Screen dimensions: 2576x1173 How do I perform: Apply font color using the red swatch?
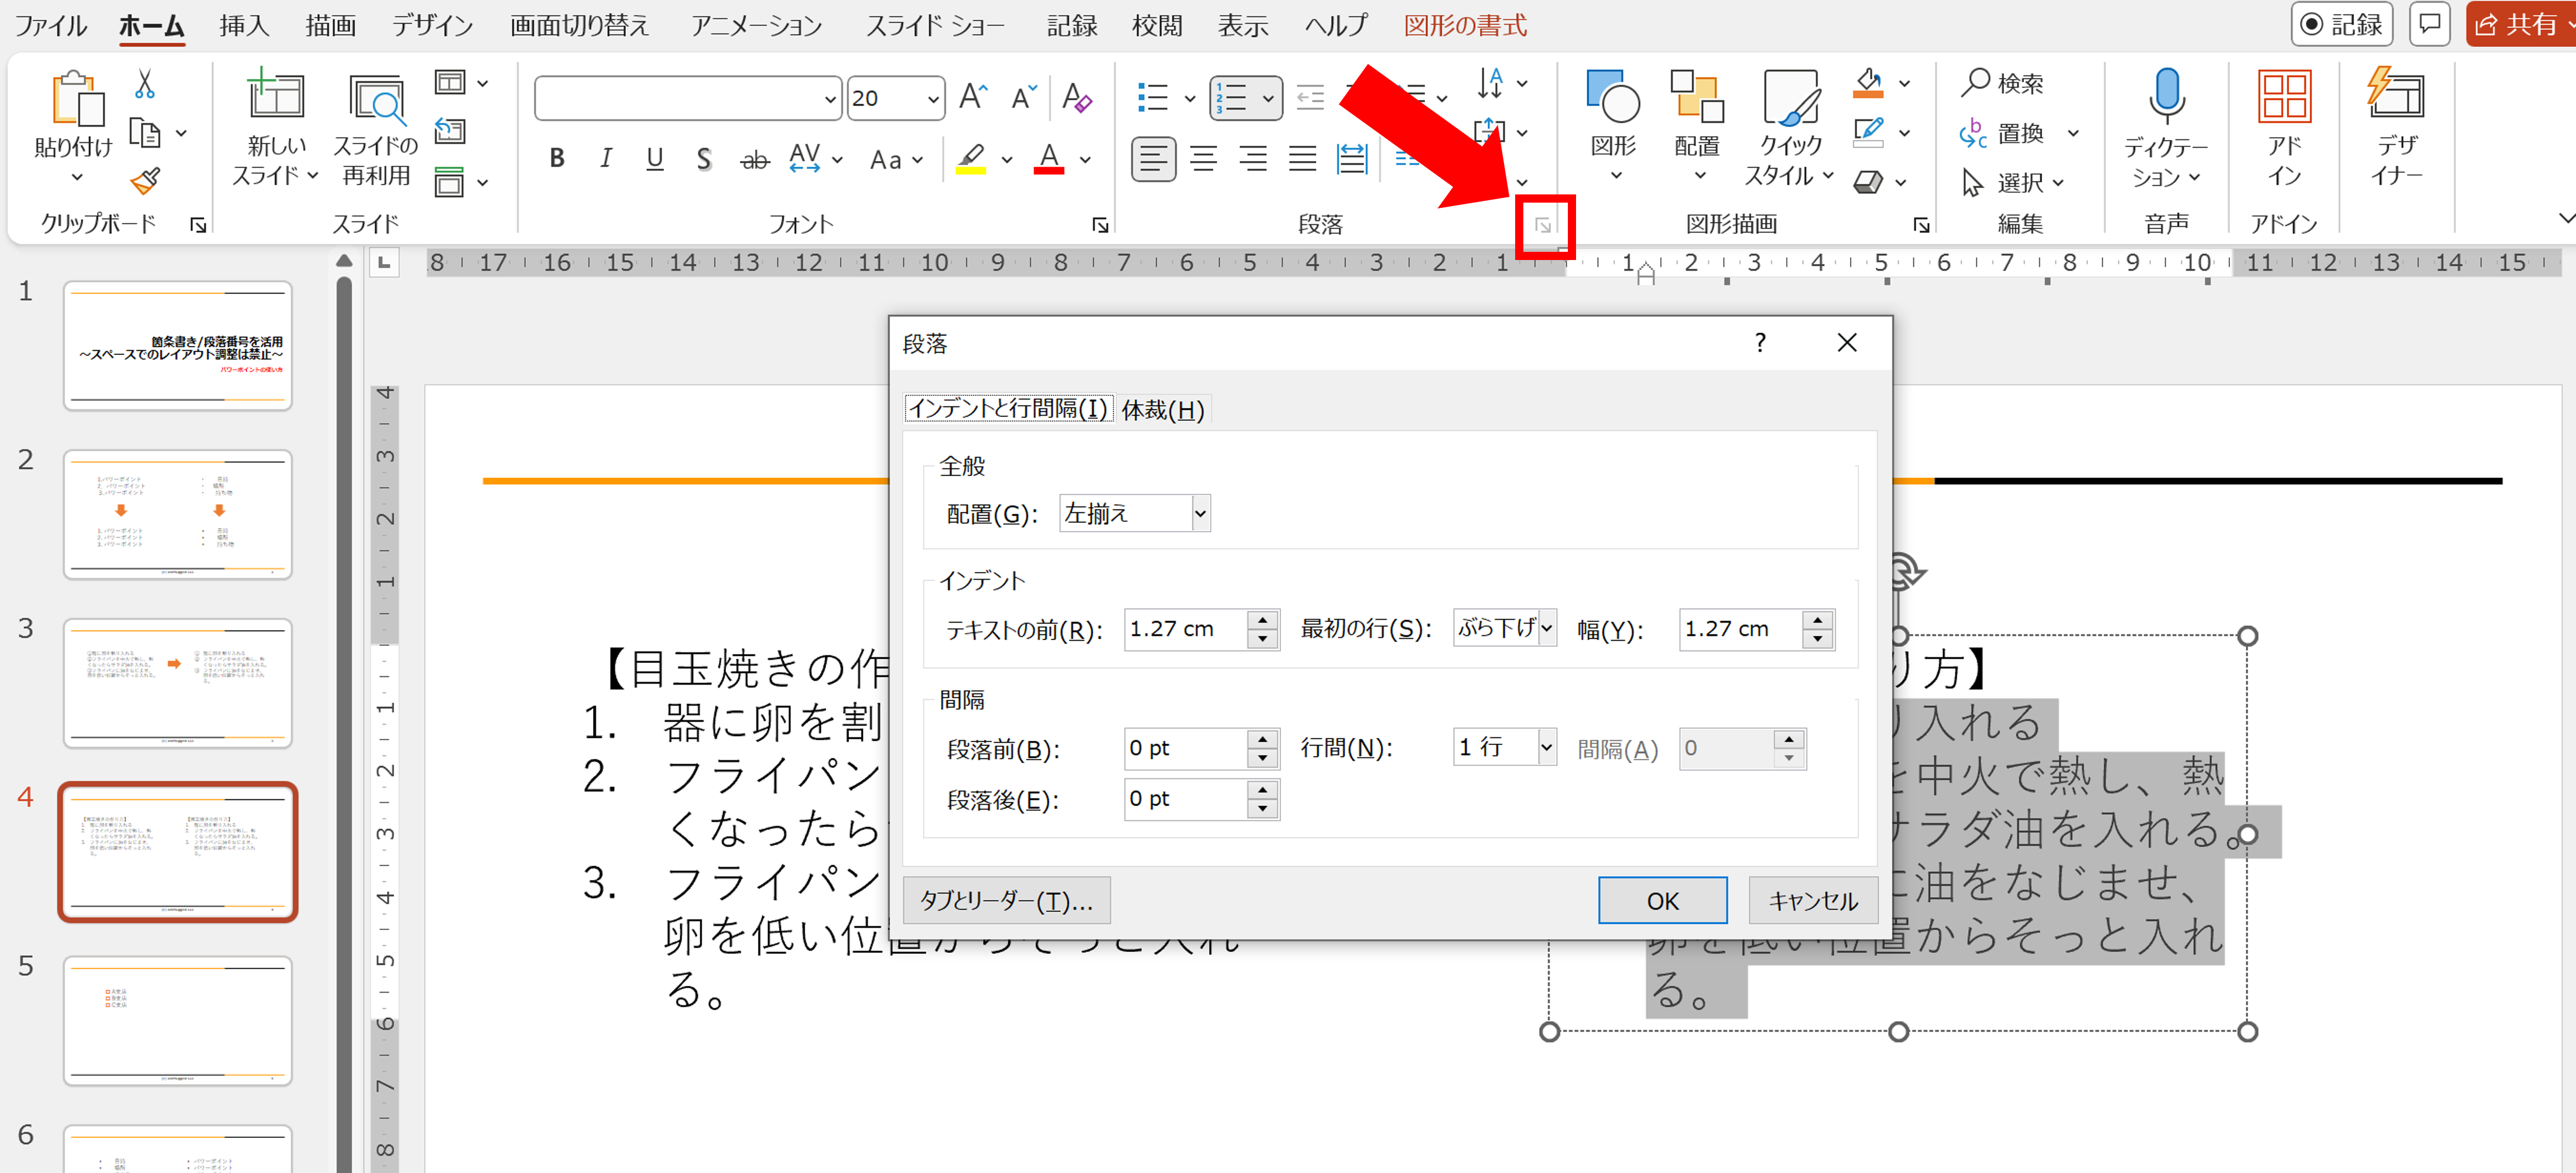click(1048, 157)
